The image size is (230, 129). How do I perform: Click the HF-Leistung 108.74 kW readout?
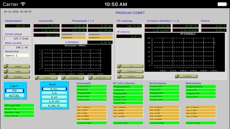click(x=129, y=26)
